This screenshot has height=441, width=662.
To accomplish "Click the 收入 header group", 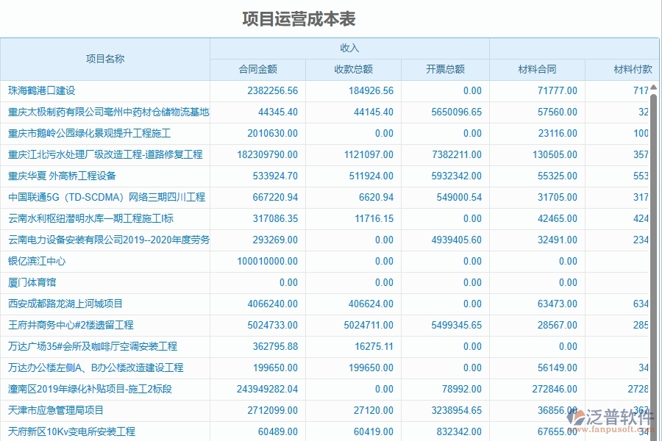I will [x=349, y=48].
